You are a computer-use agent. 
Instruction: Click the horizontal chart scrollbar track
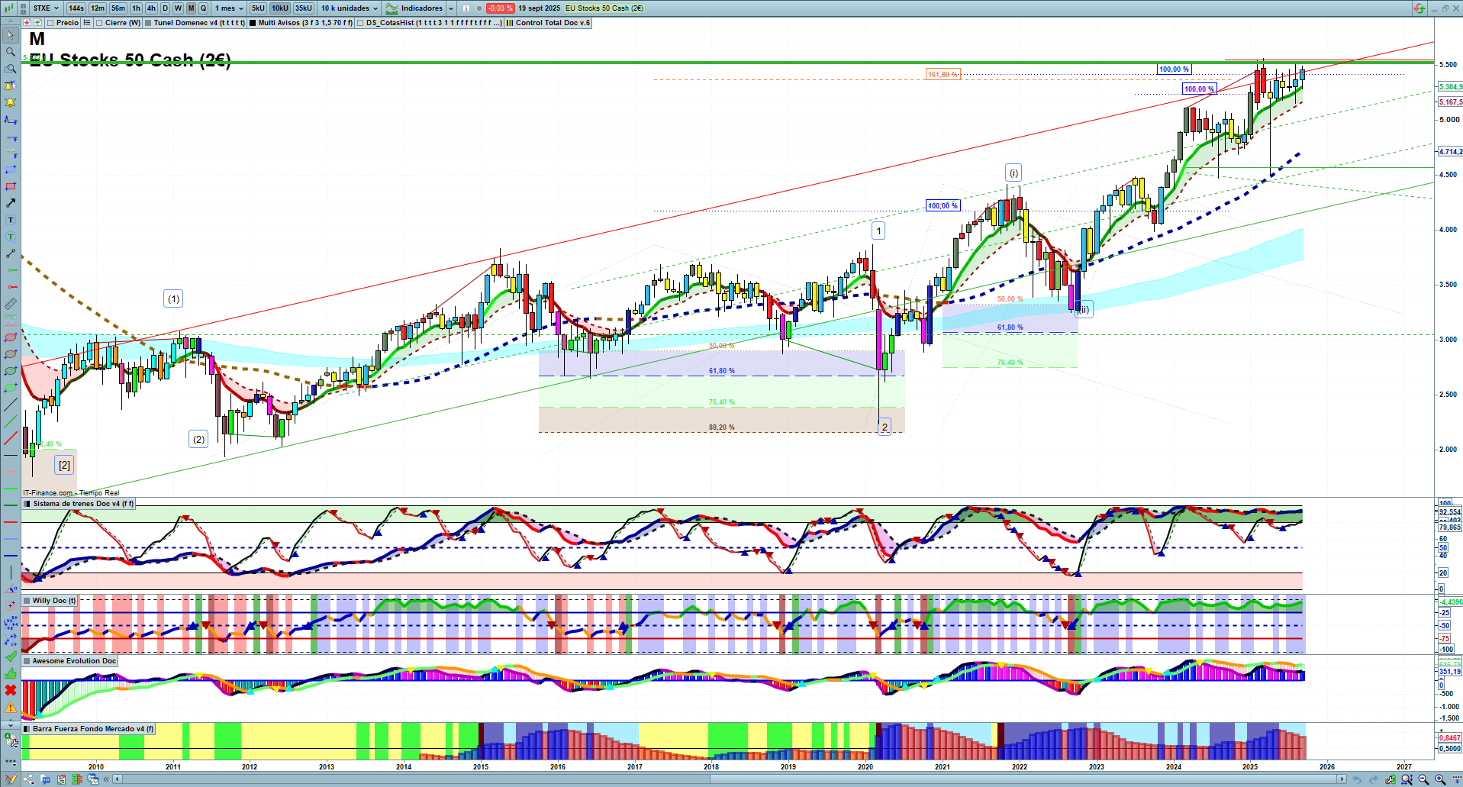tap(729, 779)
